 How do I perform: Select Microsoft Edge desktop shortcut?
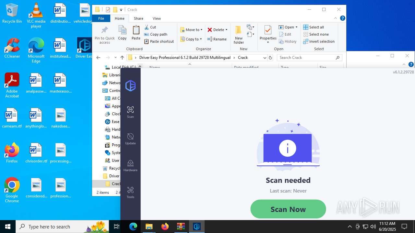[x=36, y=50]
